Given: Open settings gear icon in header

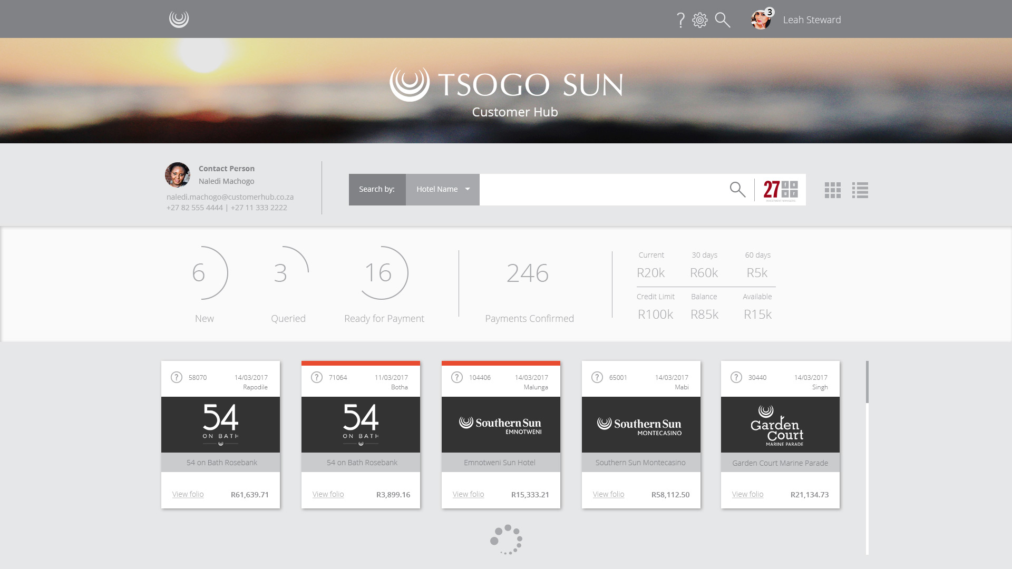Looking at the screenshot, I should click(x=700, y=20).
